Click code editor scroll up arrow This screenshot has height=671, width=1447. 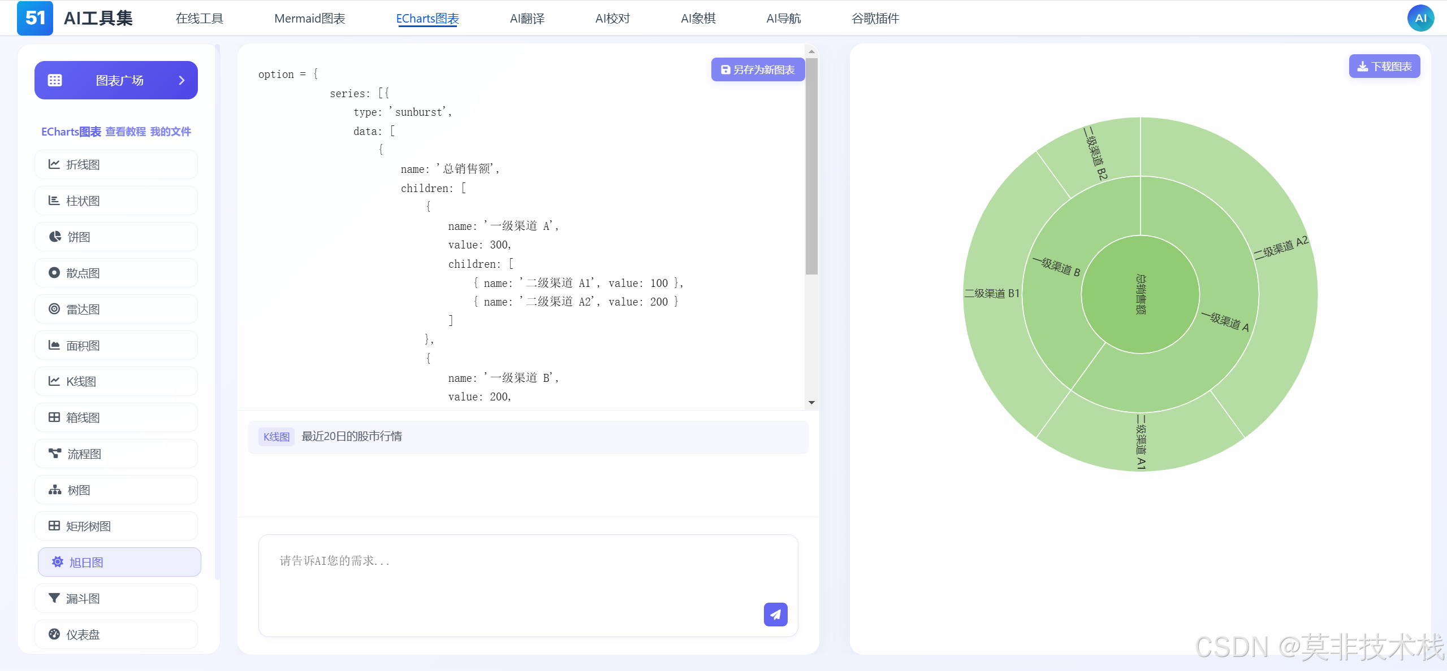pos(811,51)
